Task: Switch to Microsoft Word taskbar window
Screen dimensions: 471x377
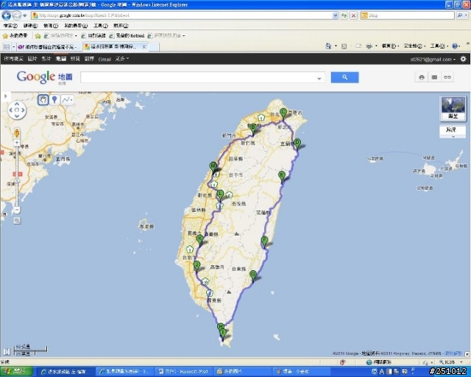Action: tap(183, 372)
